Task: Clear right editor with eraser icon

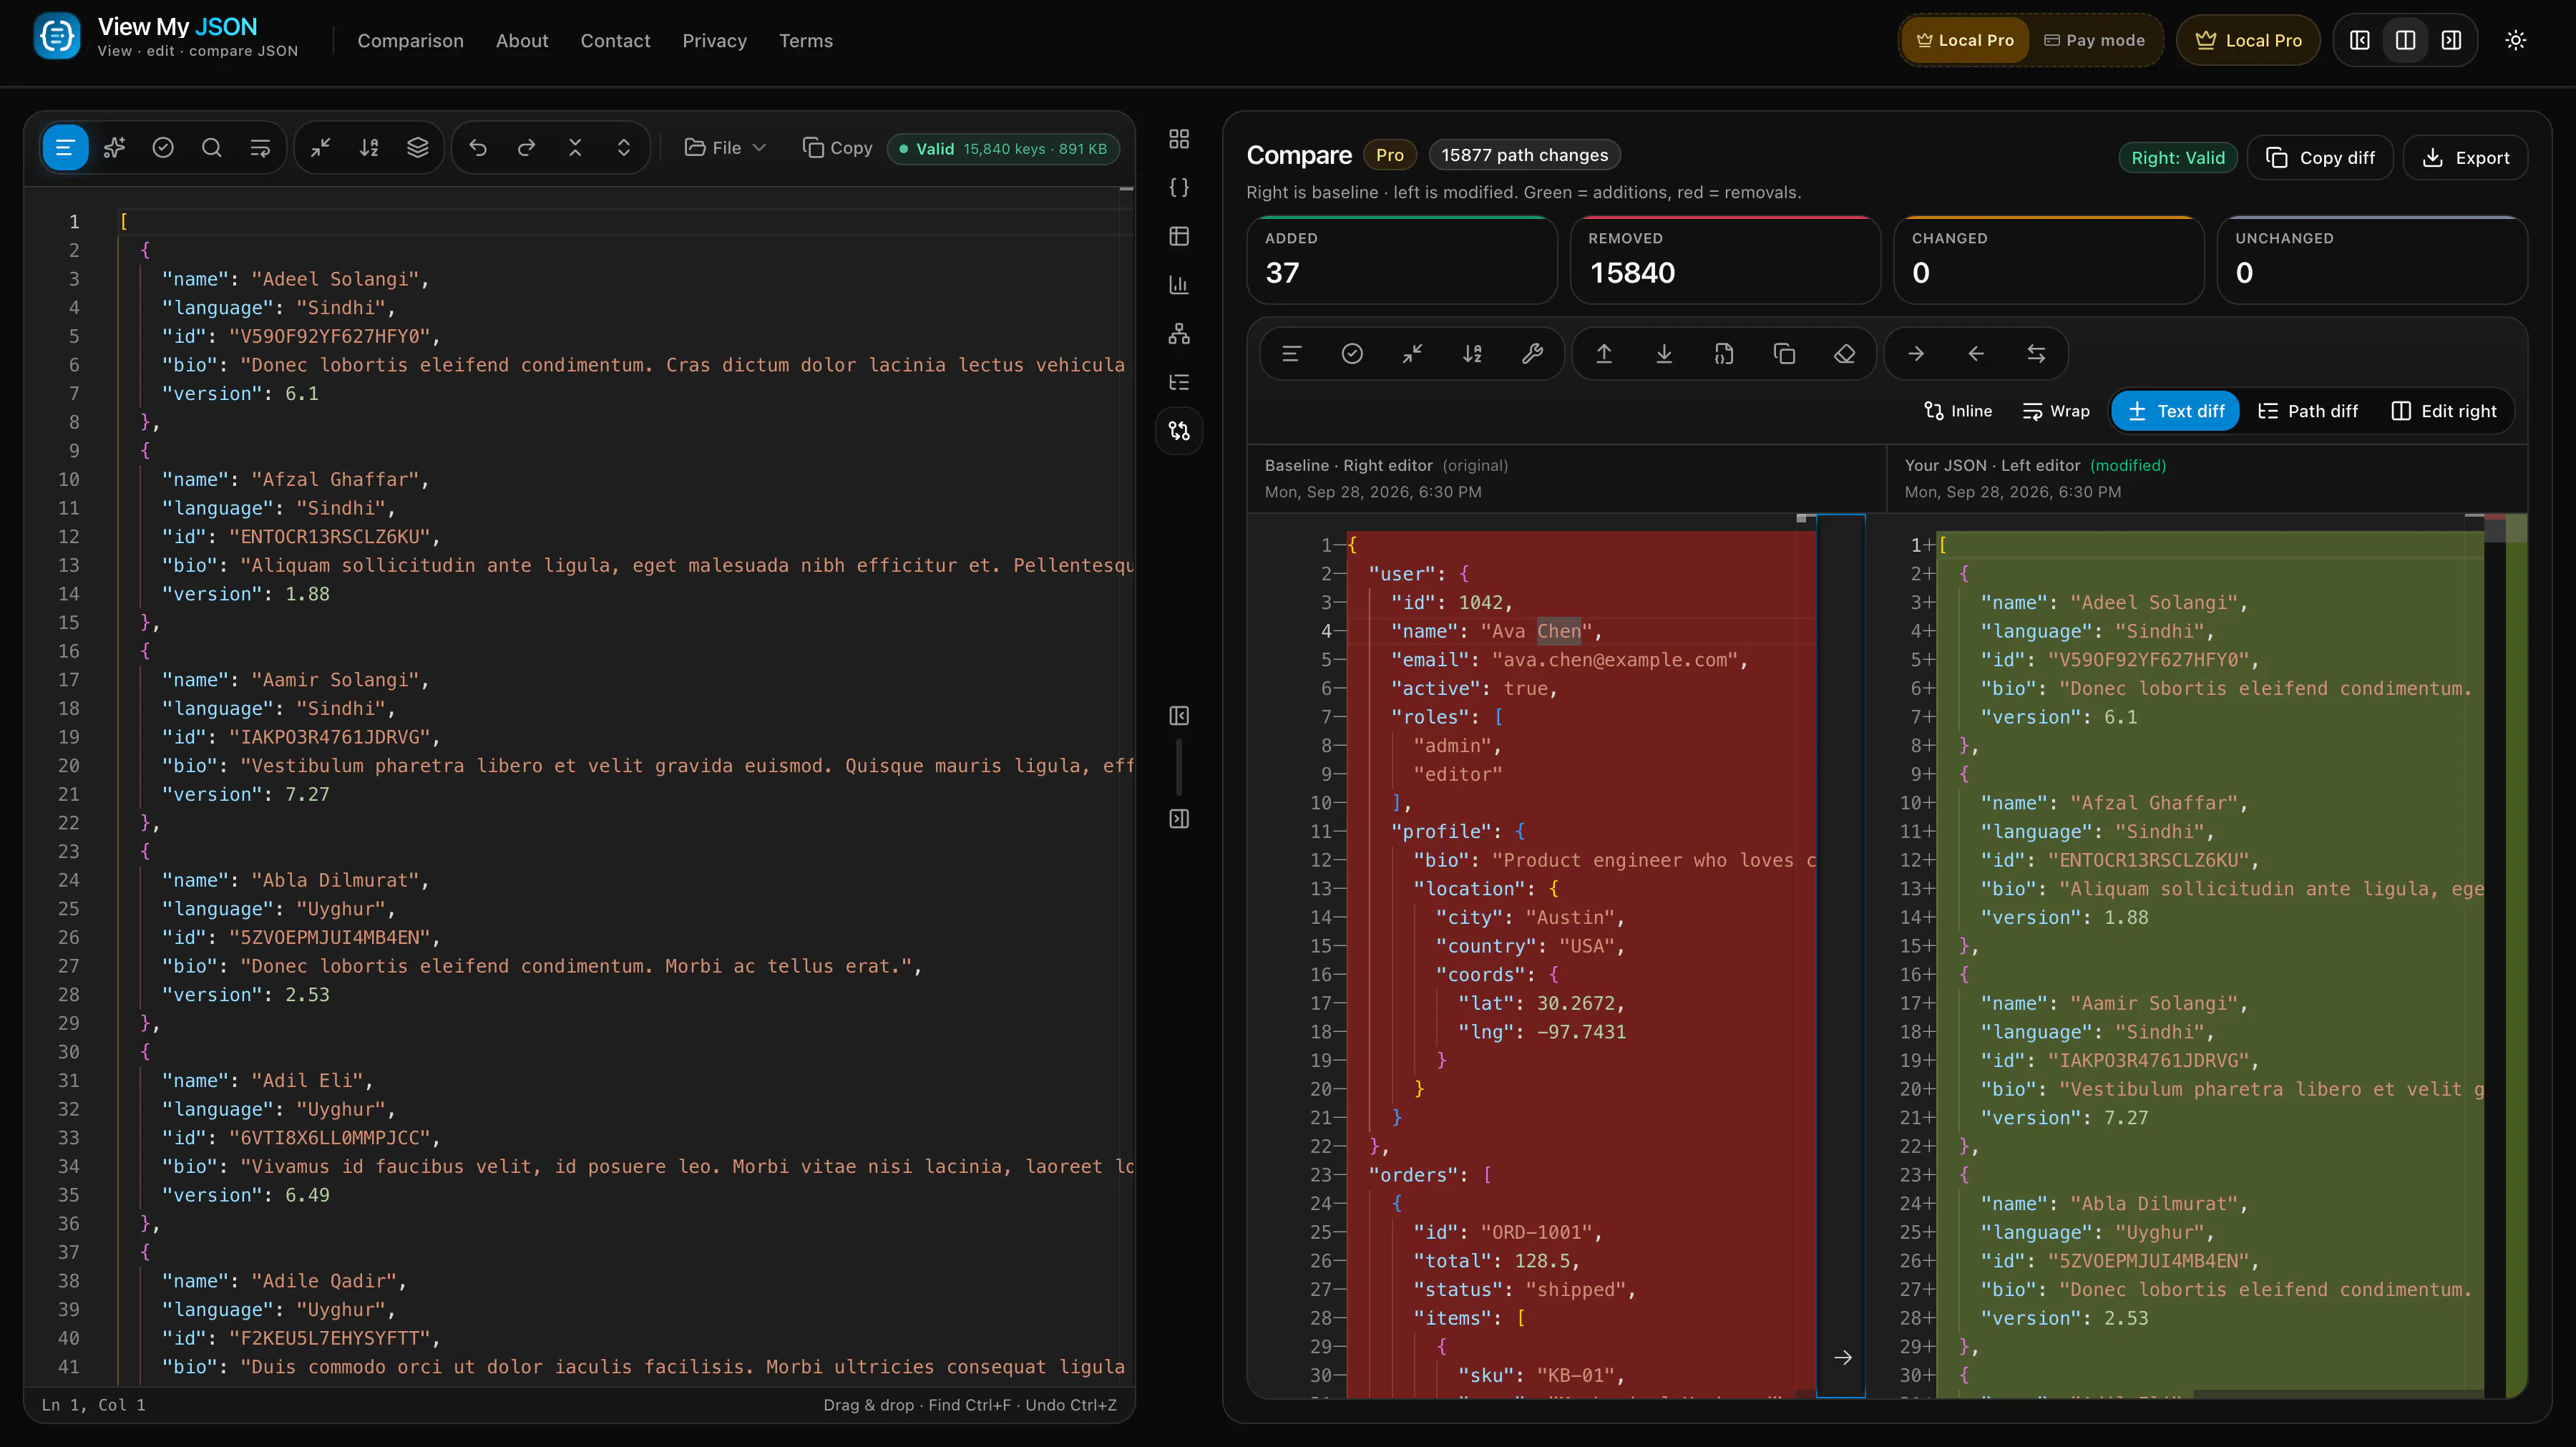Action: 1845,354
